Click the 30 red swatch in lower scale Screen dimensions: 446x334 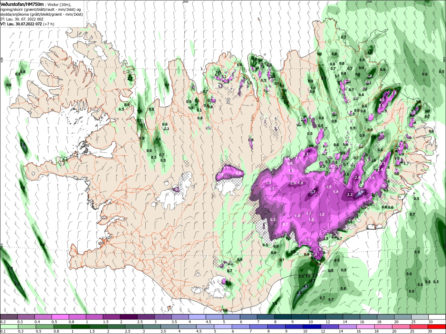click(x=436, y=327)
